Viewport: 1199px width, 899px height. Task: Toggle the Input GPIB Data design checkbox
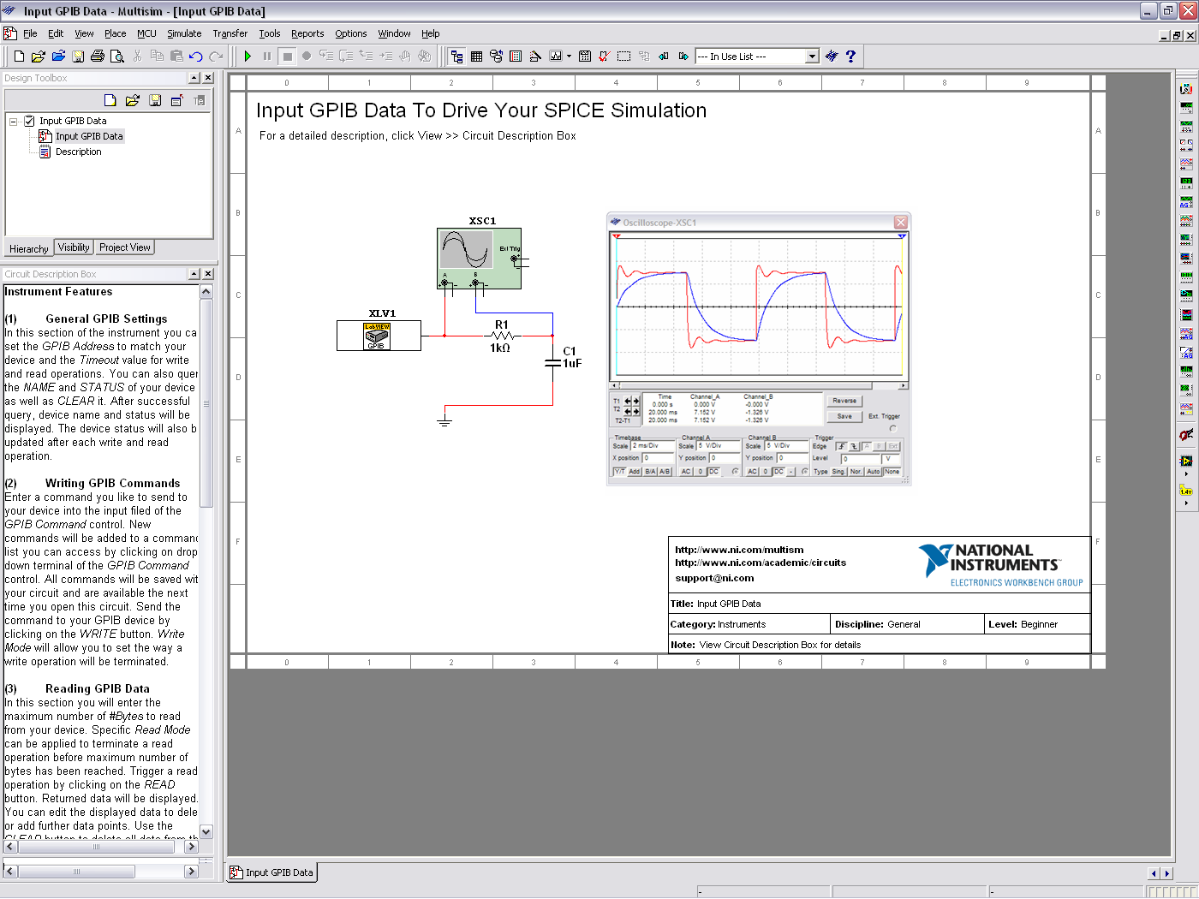pyautogui.click(x=30, y=121)
